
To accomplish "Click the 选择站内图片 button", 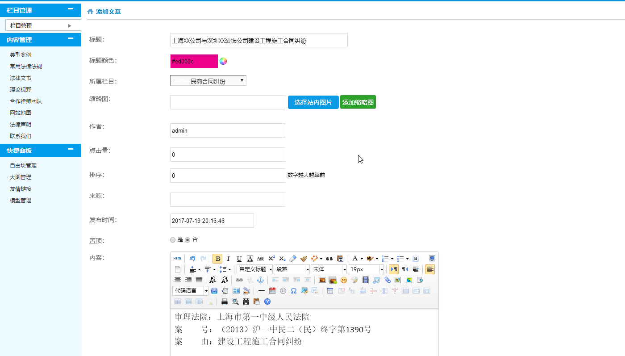I will tap(313, 102).
